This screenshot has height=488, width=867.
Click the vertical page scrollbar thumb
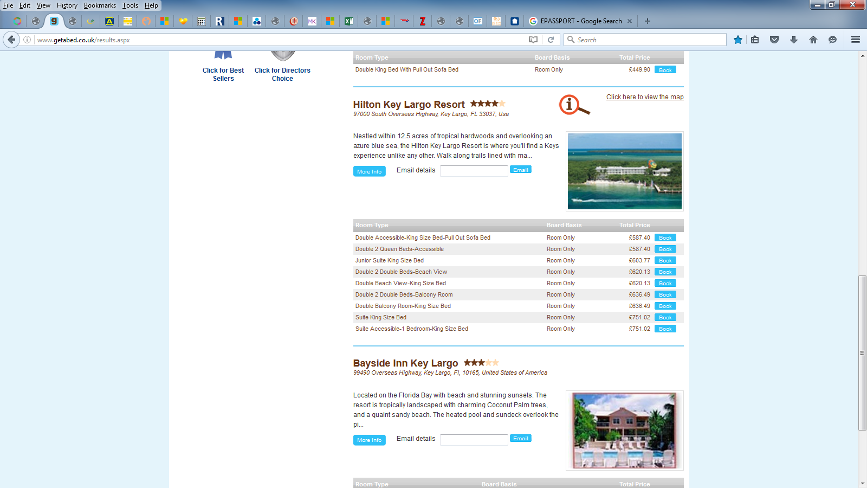click(862, 353)
